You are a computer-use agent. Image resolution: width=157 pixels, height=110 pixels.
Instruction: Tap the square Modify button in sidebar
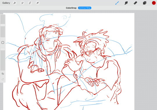click(3, 43)
